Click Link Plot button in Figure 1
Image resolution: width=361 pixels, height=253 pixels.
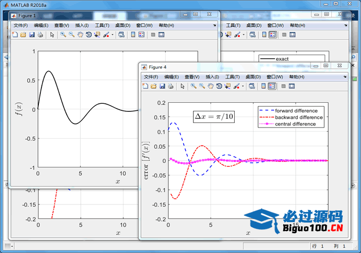click(122, 35)
